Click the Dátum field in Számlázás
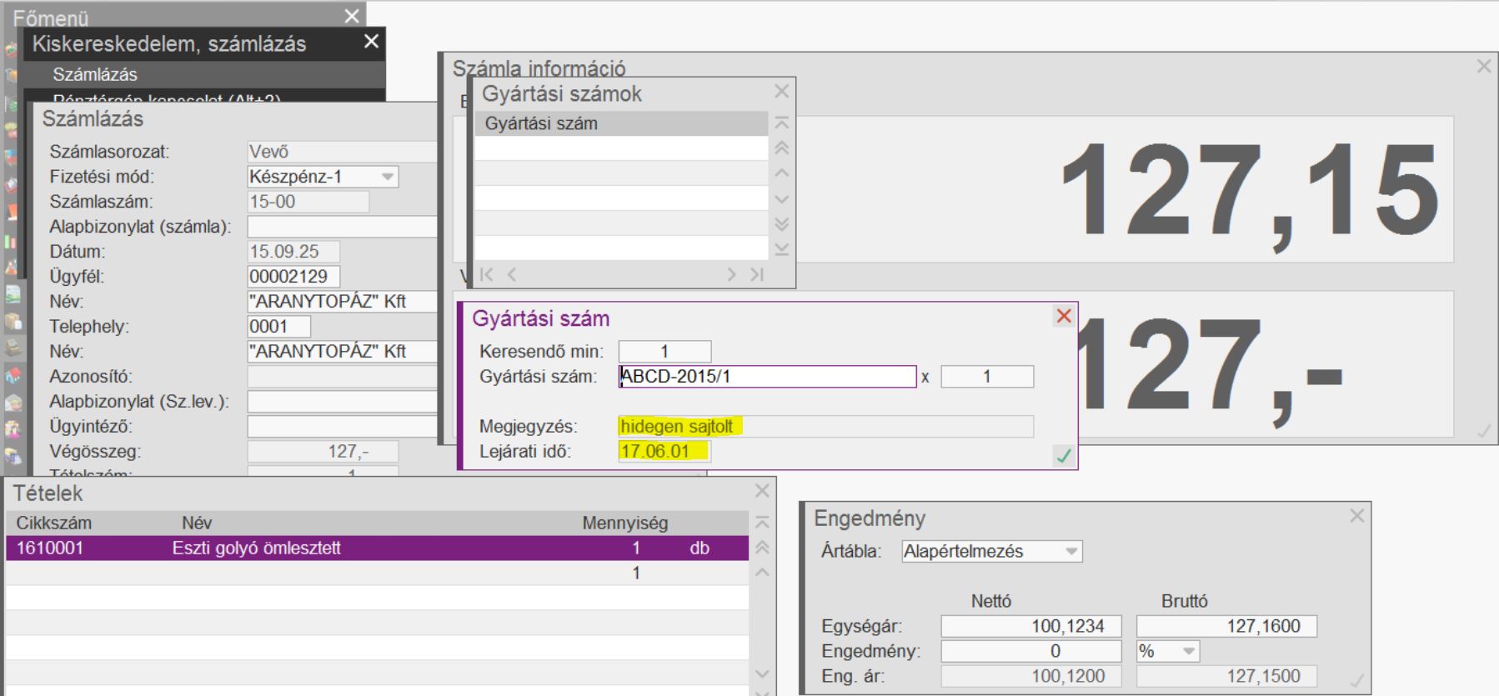Viewport: 1499px width, 696px height. (293, 251)
